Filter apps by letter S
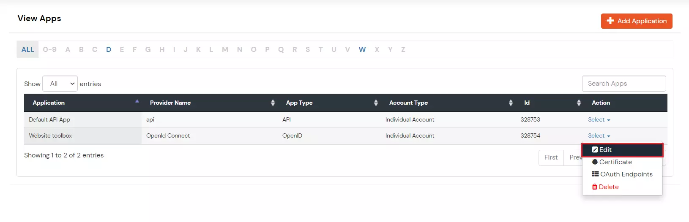The image size is (689, 222). coord(308,49)
